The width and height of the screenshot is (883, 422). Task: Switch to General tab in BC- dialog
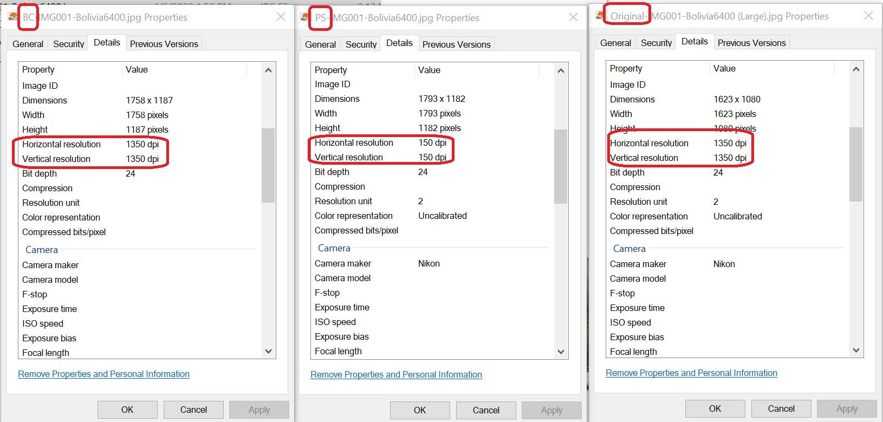[28, 44]
